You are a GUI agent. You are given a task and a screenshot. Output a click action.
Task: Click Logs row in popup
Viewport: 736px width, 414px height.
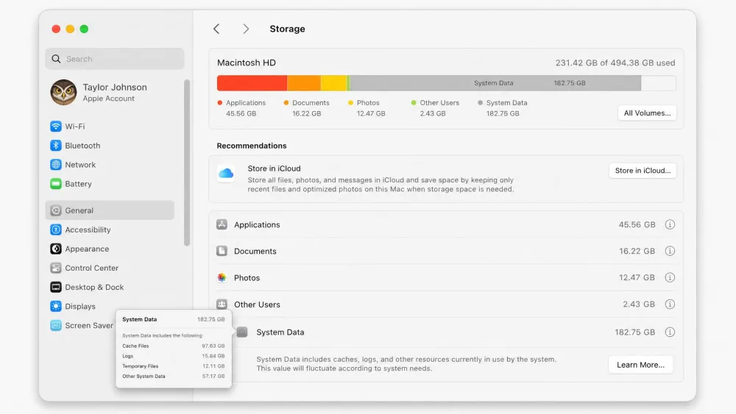click(x=173, y=356)
